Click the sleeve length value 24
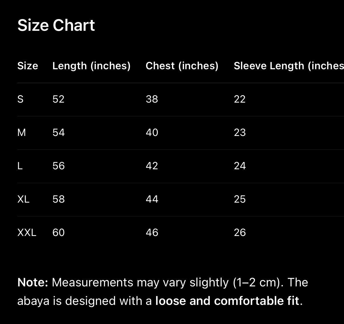The height and width of the screenshot is (324, 344). coord(240,166)
